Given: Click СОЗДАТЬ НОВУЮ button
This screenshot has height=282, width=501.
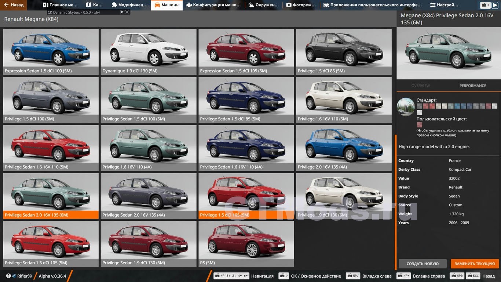Looking at the screenshot, I should pos(423,264).
